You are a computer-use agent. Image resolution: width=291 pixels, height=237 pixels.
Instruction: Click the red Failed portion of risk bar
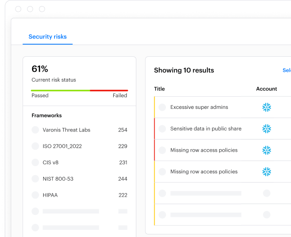coord(109,91)
